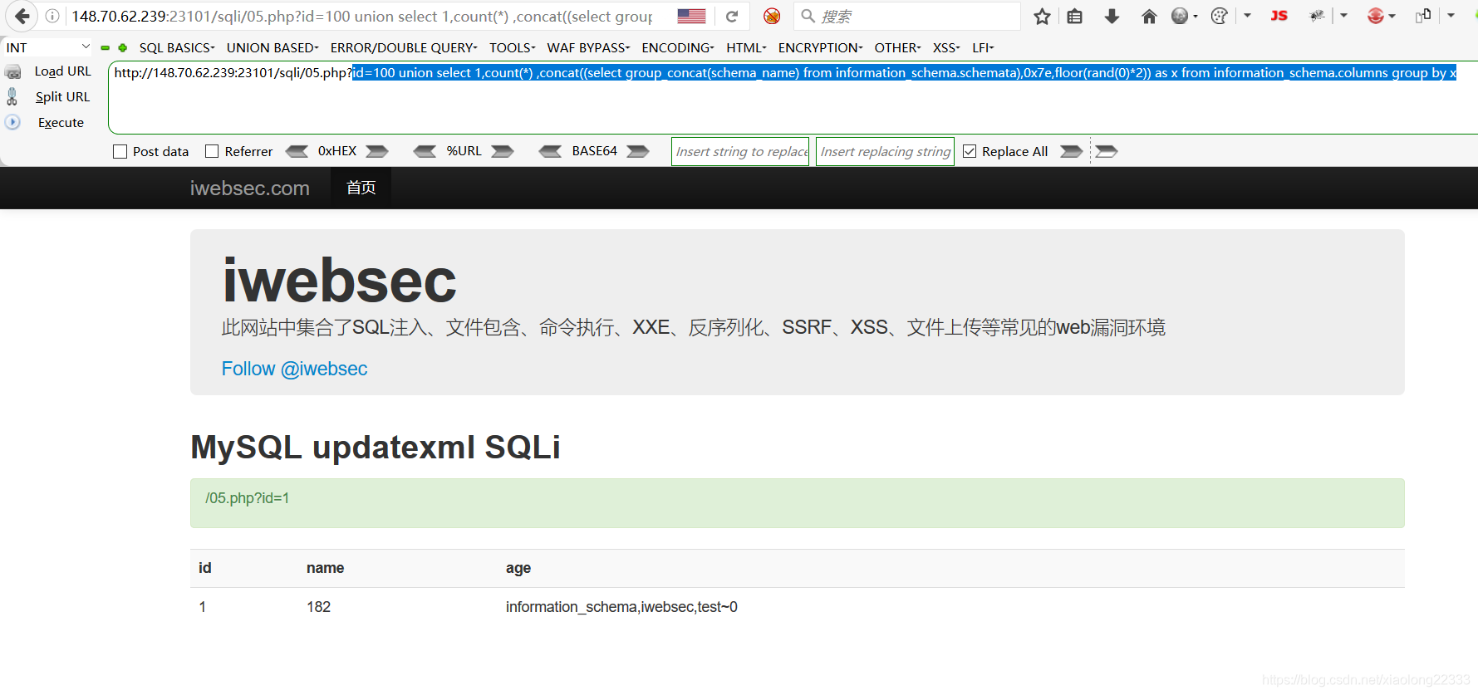The image size is (1478, 695).
Task: Expand dropdown arrow next to globe icon
Action: pyautogui.click(x=1196, y=16)
